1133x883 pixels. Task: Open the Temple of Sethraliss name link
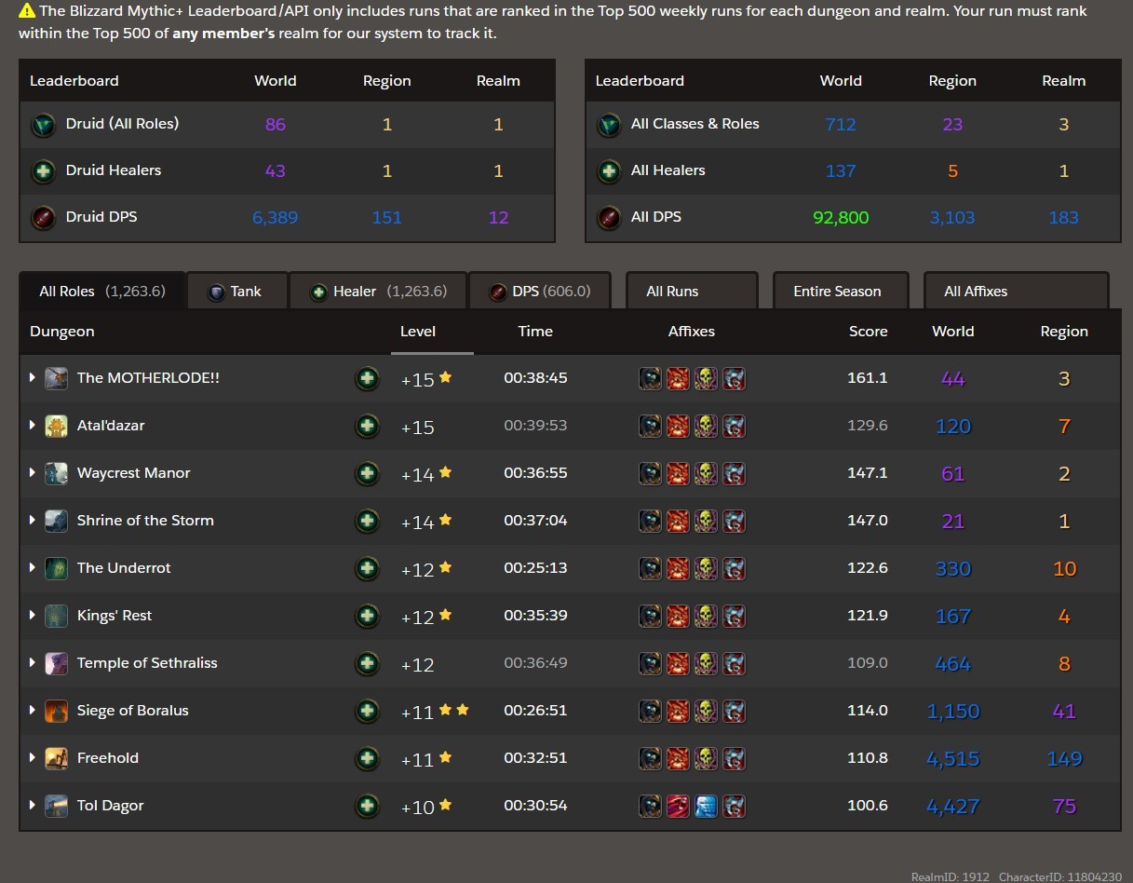pos(147,663)
